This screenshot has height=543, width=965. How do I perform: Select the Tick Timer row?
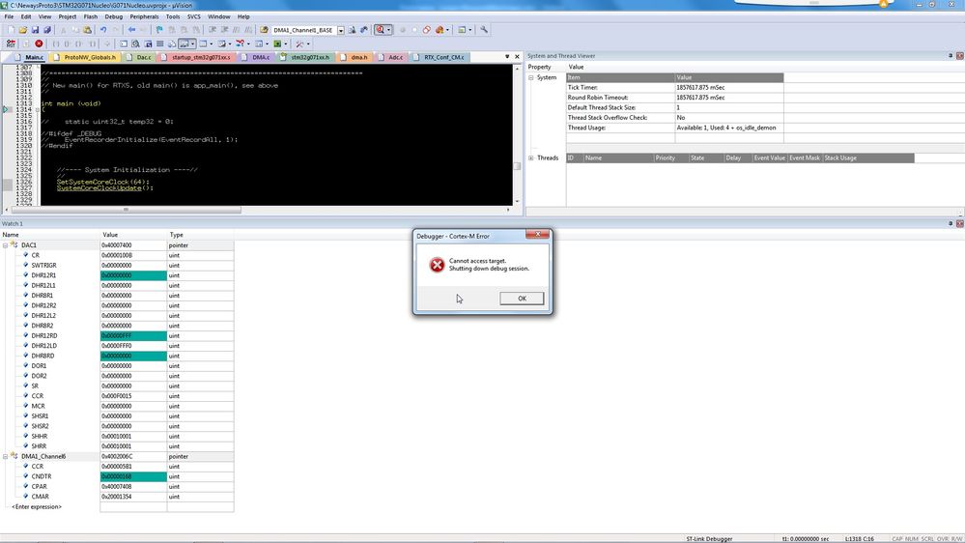[x=674, y=87]
